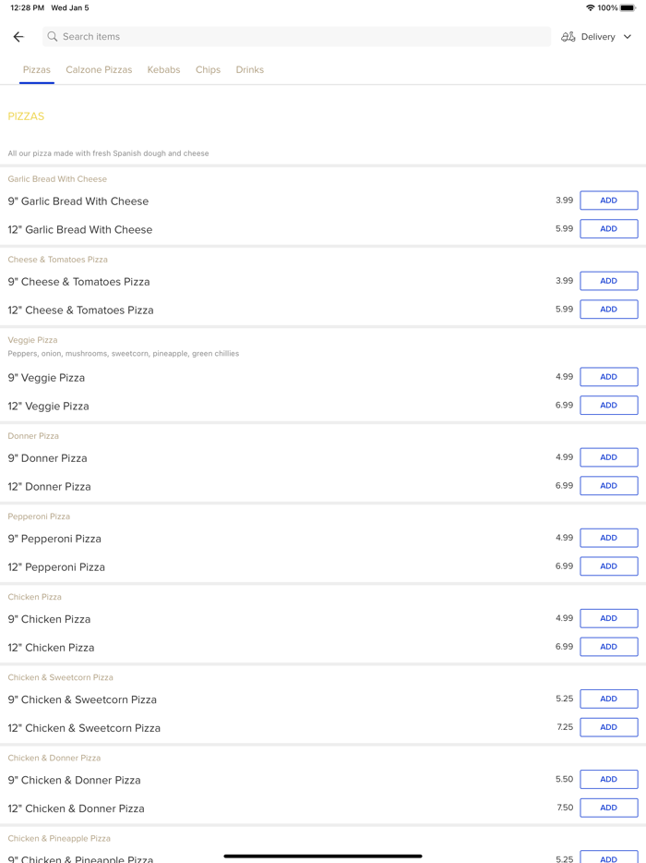Add the 12" Donner Pizza
Screen dimensions: 646x863
pyautogui.click(x=608, y=486)
